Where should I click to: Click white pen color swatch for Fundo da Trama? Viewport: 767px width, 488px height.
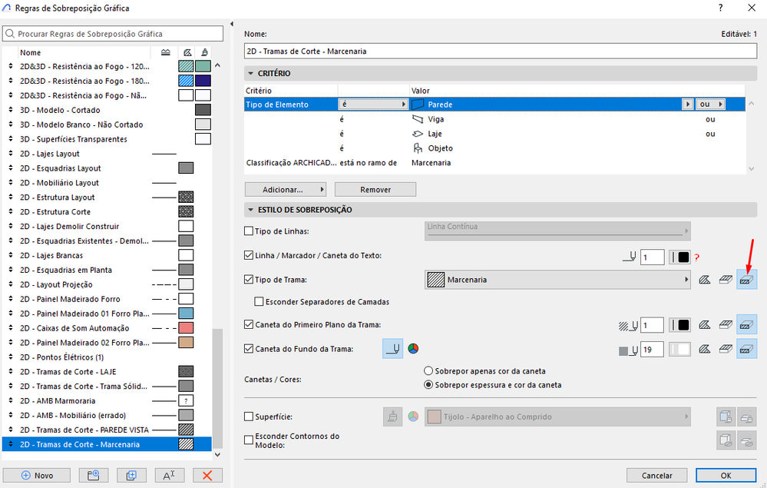[680, 350]
